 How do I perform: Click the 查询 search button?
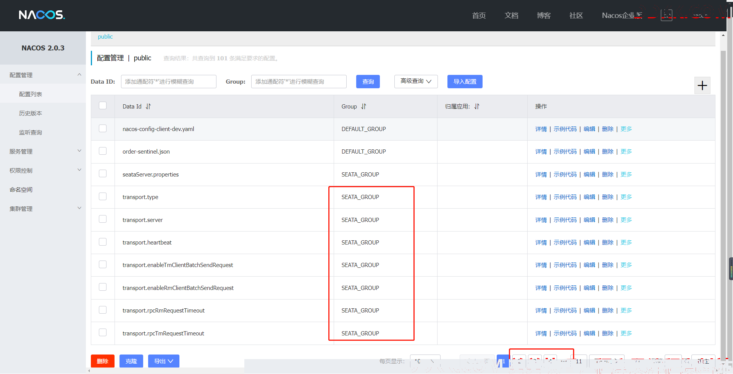pyautogui.click(x=368, y=82)
